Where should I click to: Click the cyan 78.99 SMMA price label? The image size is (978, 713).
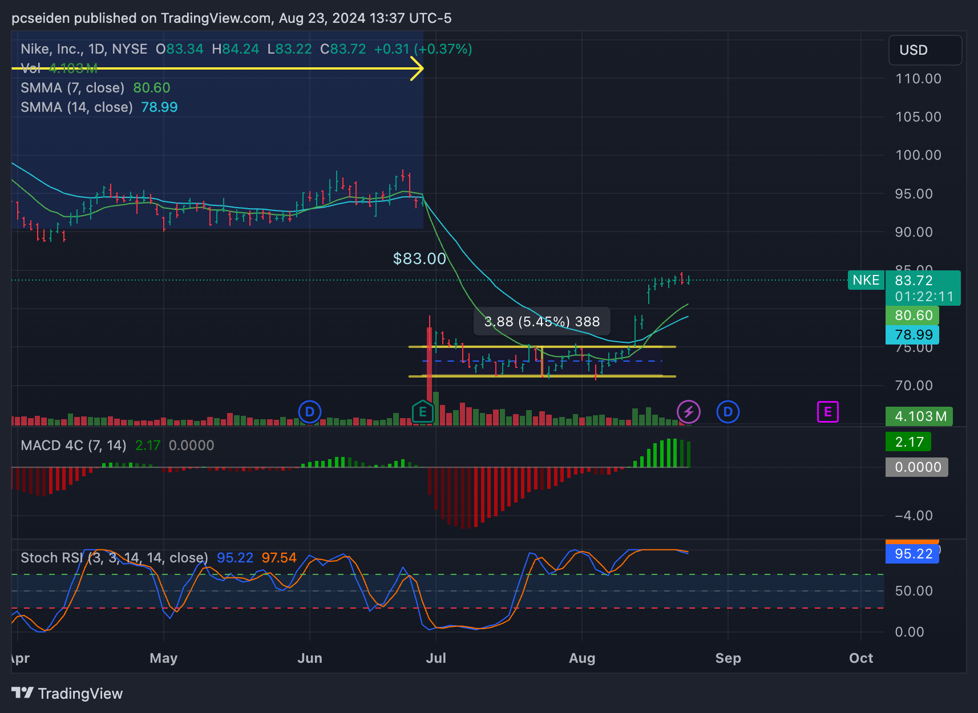pyautogui.click(x=912, y=335)
